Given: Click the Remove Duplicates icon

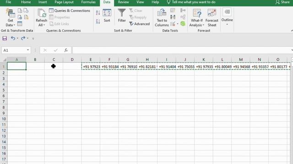Looking at the screenshot, I should pos(173,17).
